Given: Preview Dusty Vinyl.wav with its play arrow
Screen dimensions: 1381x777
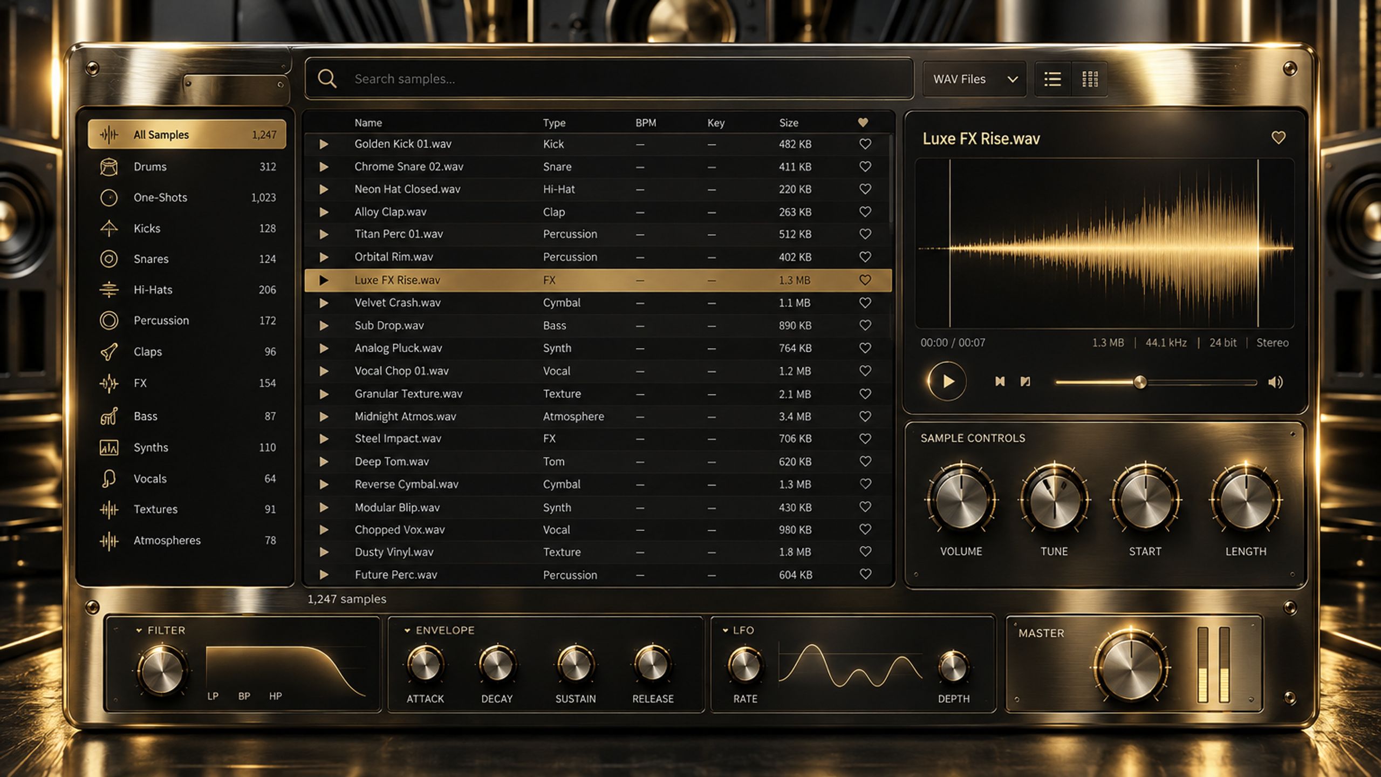Looking at the screenshot, I should pyautogui.click(x=324, y=552).
